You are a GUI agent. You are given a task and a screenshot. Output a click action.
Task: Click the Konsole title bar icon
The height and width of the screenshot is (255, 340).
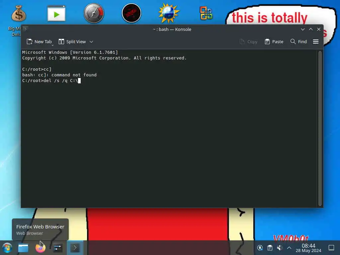(x=25, y=29)
